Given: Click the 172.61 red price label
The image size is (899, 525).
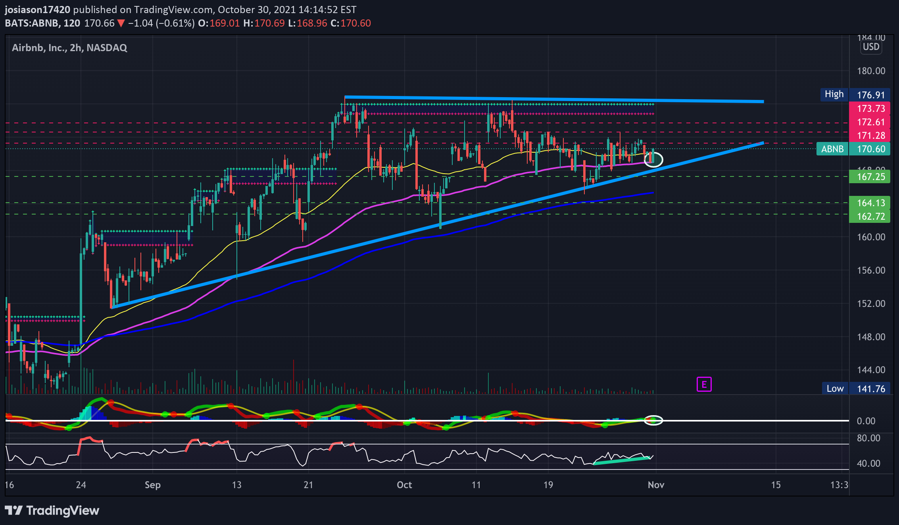Looking at the screenshot, I should click(x=870, y=122).
